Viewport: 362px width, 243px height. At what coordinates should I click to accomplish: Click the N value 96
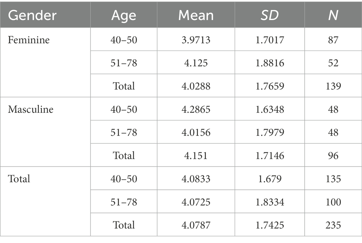[x=333, y=155]
